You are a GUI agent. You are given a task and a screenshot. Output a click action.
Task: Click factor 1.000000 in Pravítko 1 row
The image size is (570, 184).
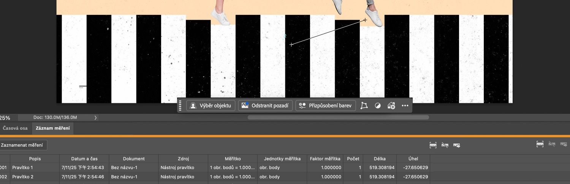pyautogui.click(x=331, y=167)
